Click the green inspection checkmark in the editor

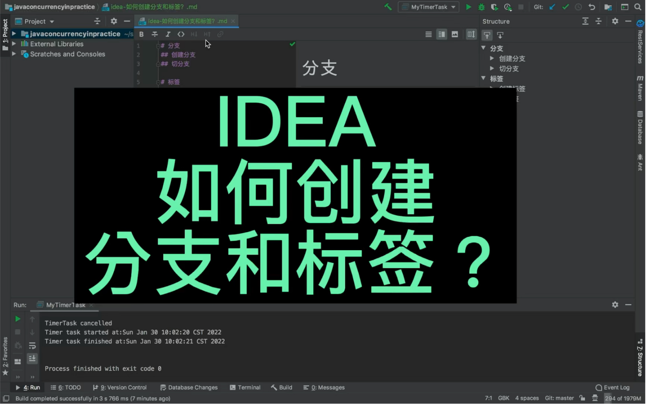(x=292, y=44)
